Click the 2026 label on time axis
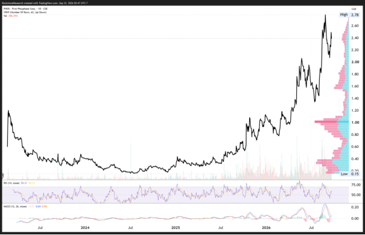Screen dimensions: 365x235 [x=266, y=228]
